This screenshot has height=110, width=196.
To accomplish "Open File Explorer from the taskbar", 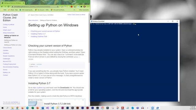I will [12, 108].
